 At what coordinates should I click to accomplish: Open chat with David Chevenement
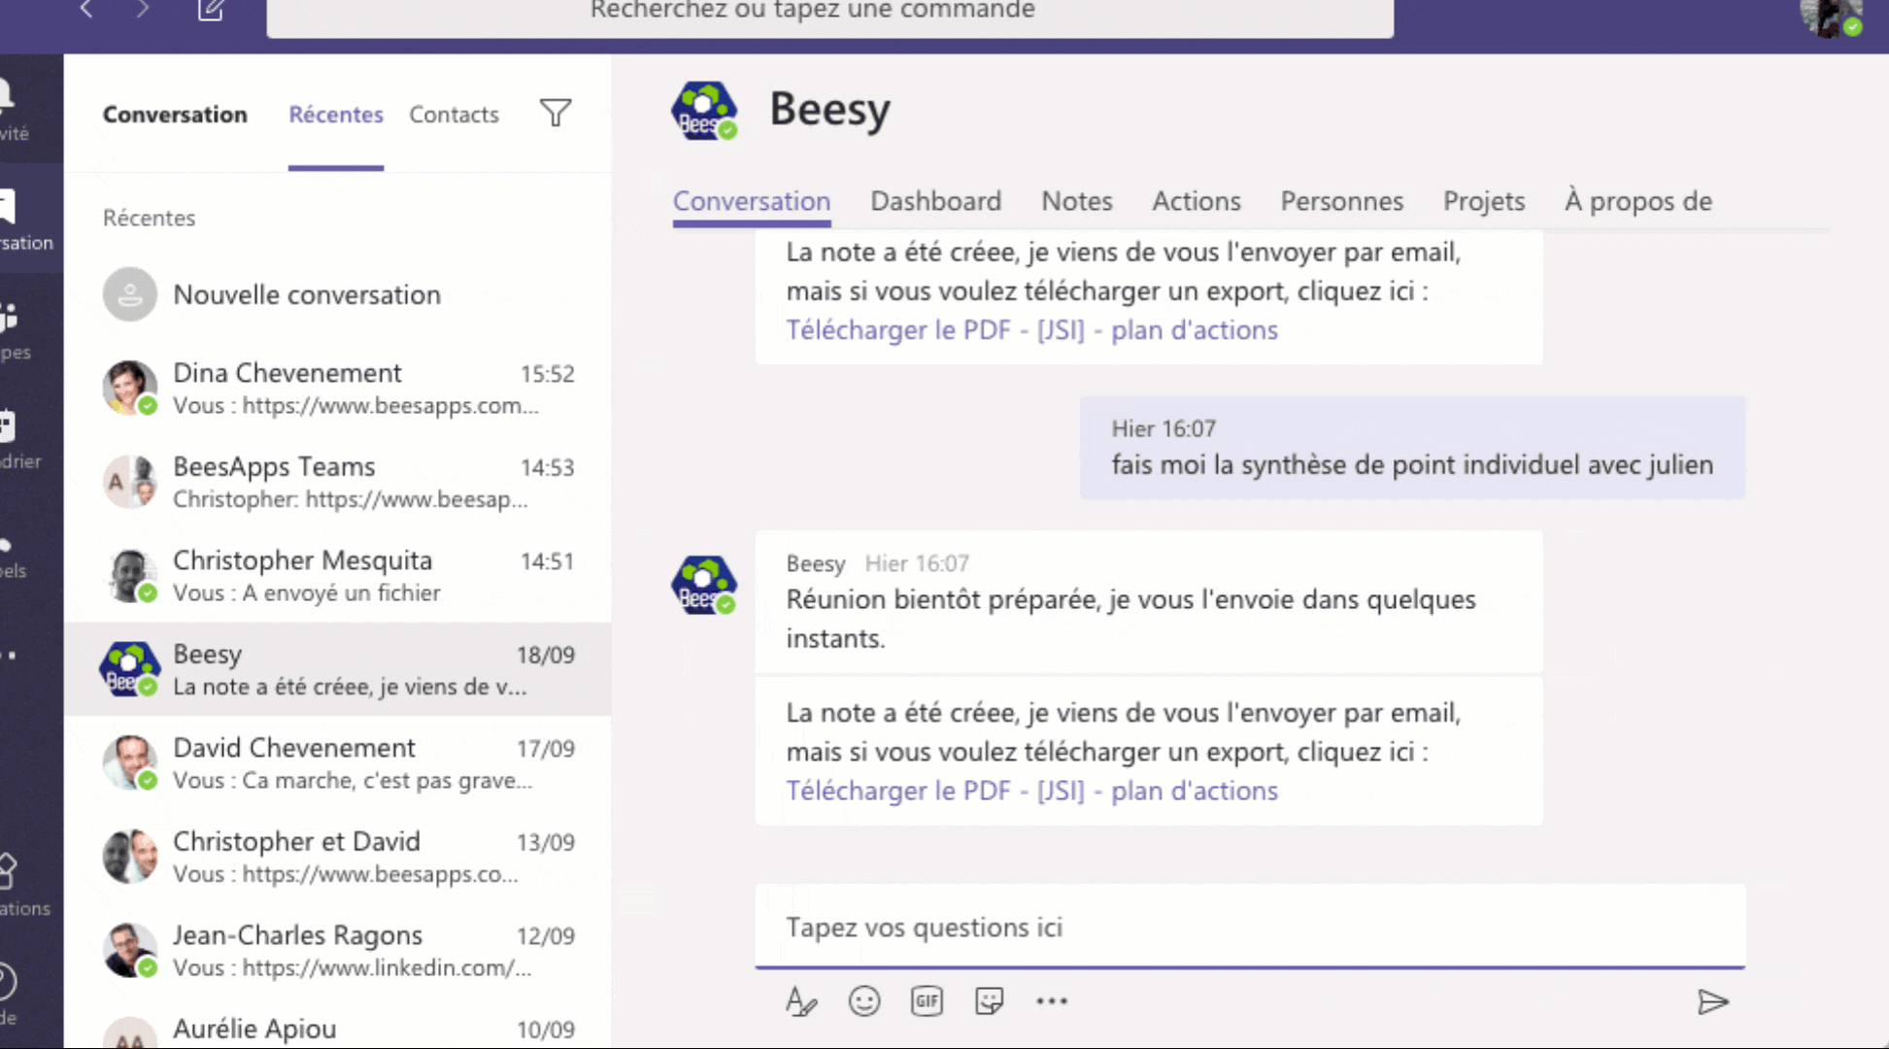[338, 763]
